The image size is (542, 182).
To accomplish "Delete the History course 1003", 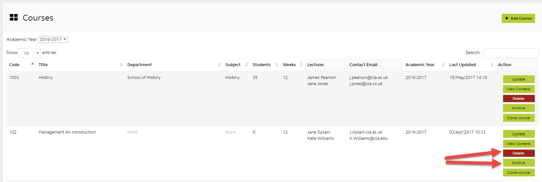I will (x=518, y=99).
